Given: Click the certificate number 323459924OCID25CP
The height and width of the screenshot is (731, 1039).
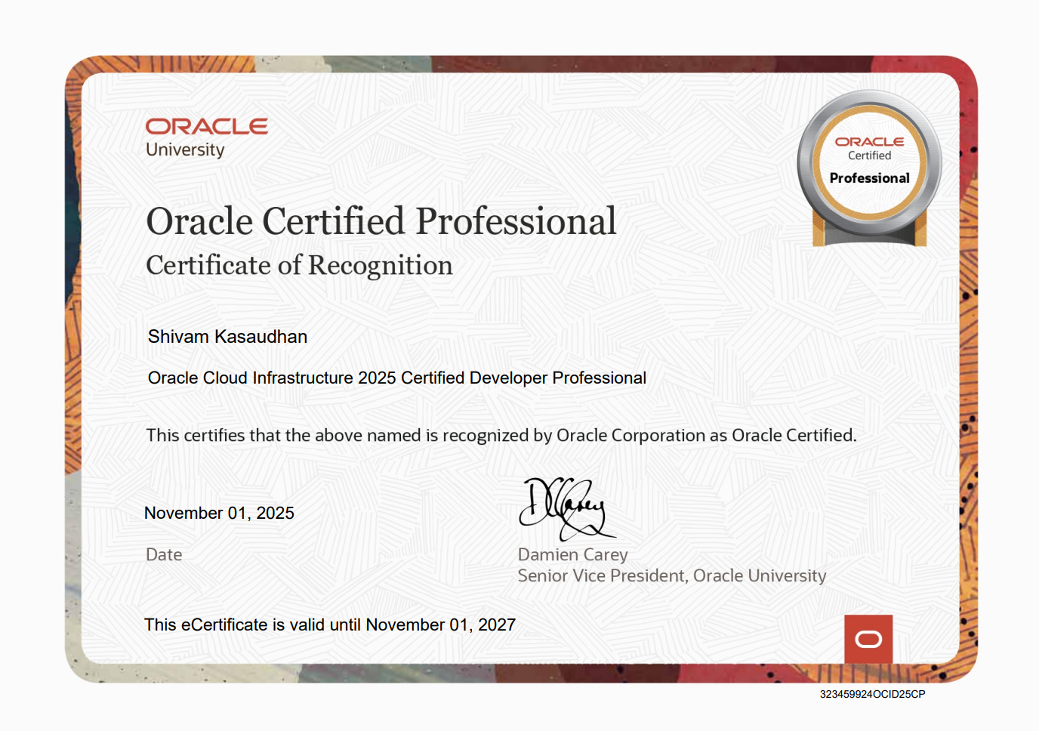Looking at the screenshot, I should 871,695.
